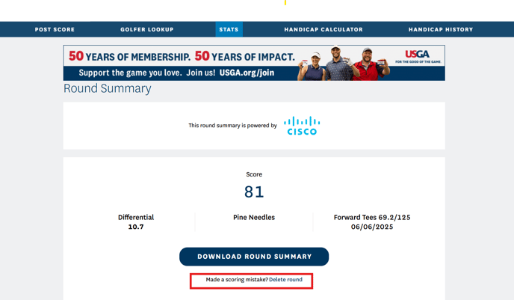This screenshot has height=300, width=514.
Task: Click the Round Summary heading
Action: click(x=107, y=89)
